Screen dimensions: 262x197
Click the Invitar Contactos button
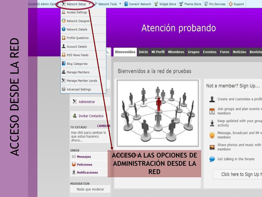pyautogui.click(x=90, y=116)
